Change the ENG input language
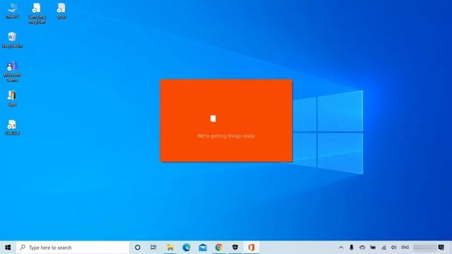This screenshot has width=452, height=254. click(405, 248)
